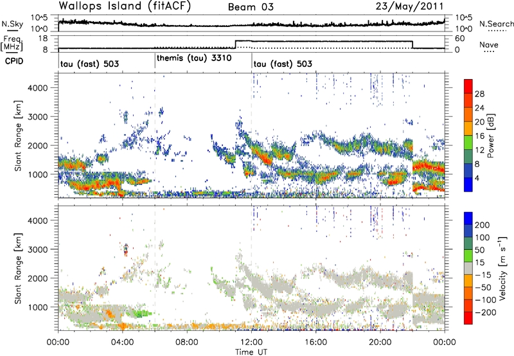Select the "N.Search" legend label
Image resolution: width=514 pixels, height=356 pixels.
pos(496,24)
